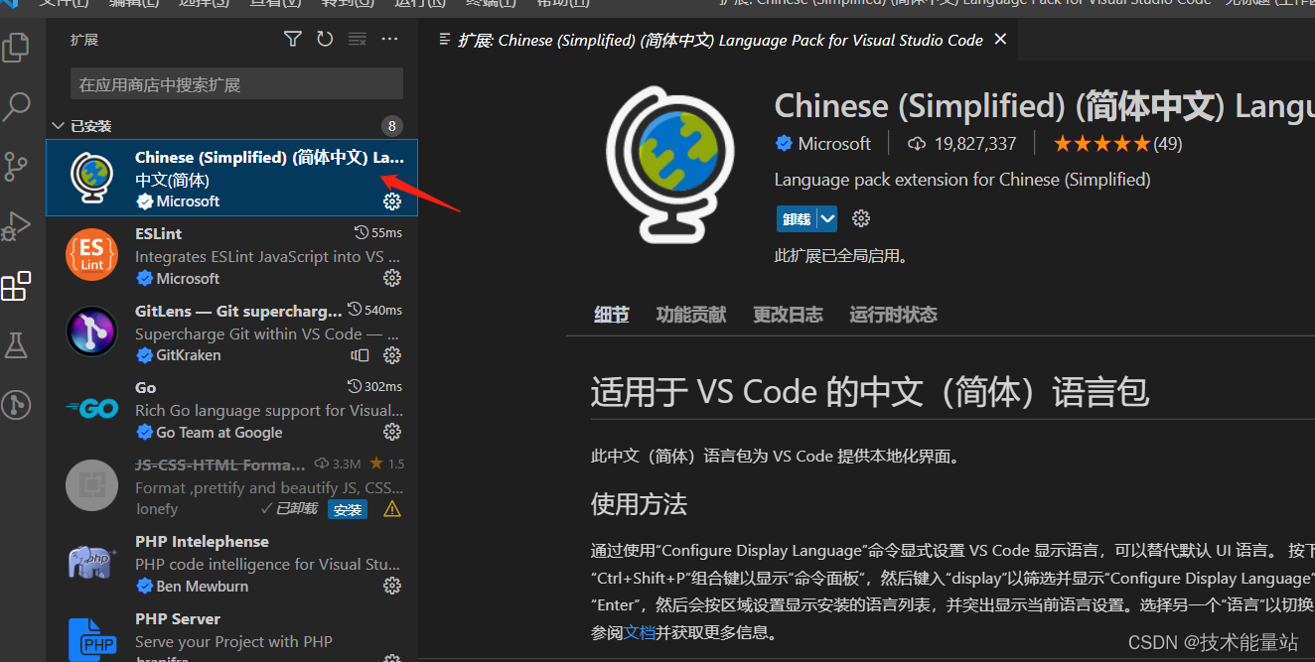
Task: Select PHP Server extension in list
Action: (x=231, y=632)
